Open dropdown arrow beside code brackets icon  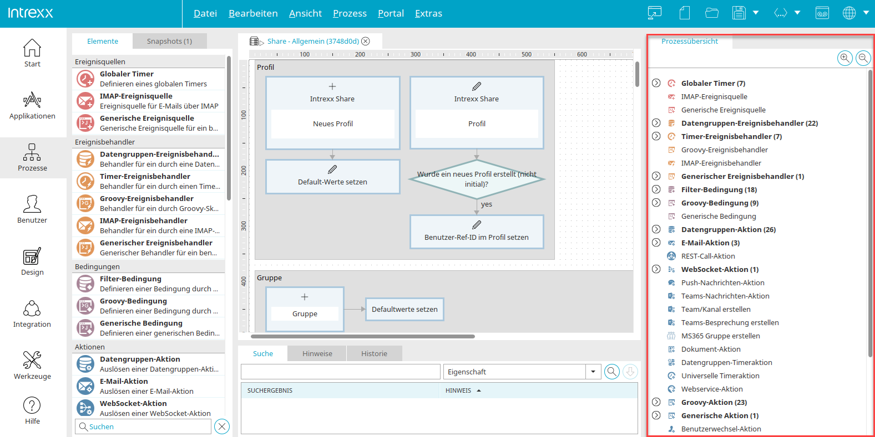tap(797, 13)
